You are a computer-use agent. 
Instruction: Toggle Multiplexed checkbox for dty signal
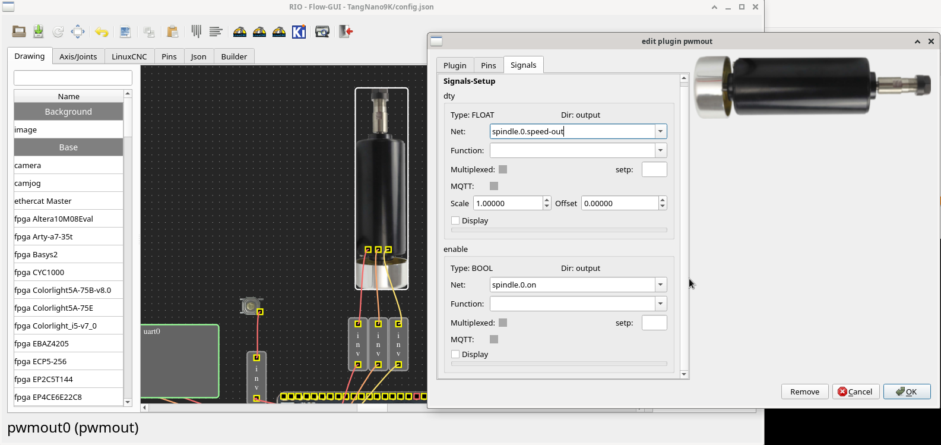[503, 169]
